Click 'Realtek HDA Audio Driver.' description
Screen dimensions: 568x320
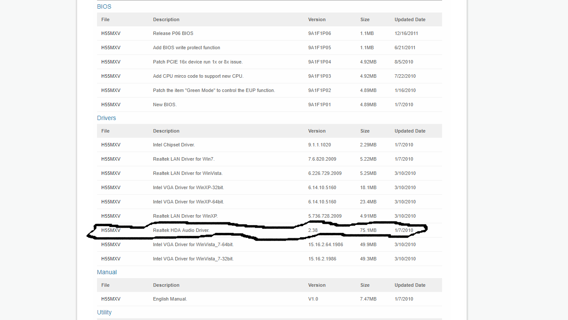click(181, 230)
